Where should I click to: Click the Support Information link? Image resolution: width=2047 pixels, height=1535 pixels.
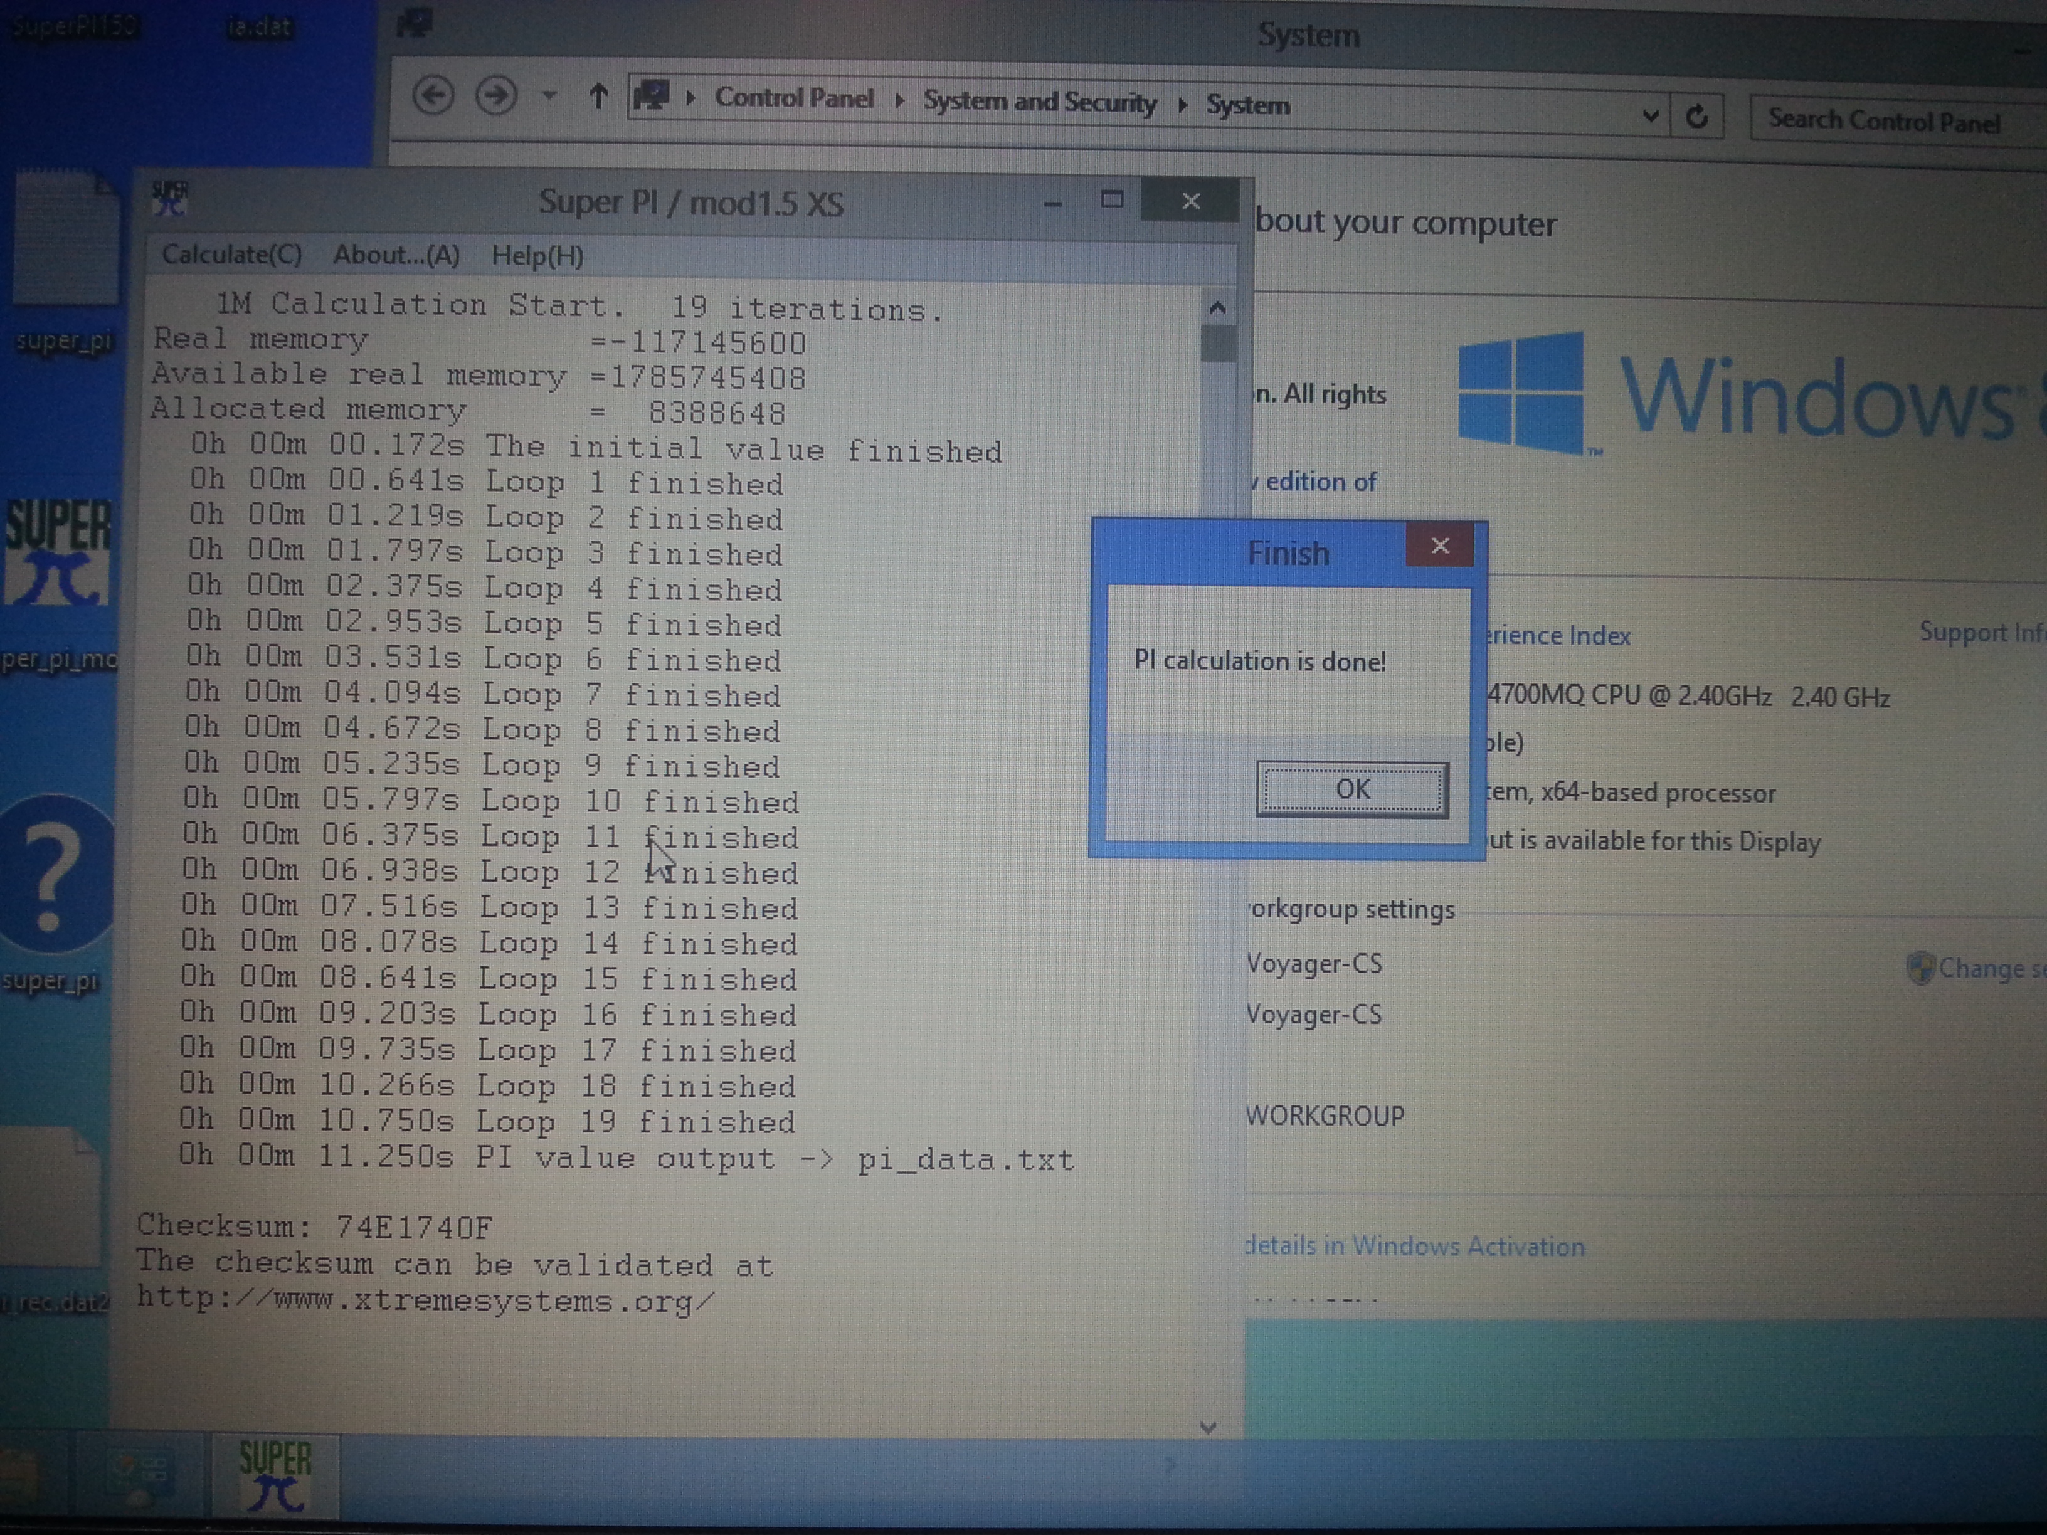pyautogui.click(x=1982, y=632)
